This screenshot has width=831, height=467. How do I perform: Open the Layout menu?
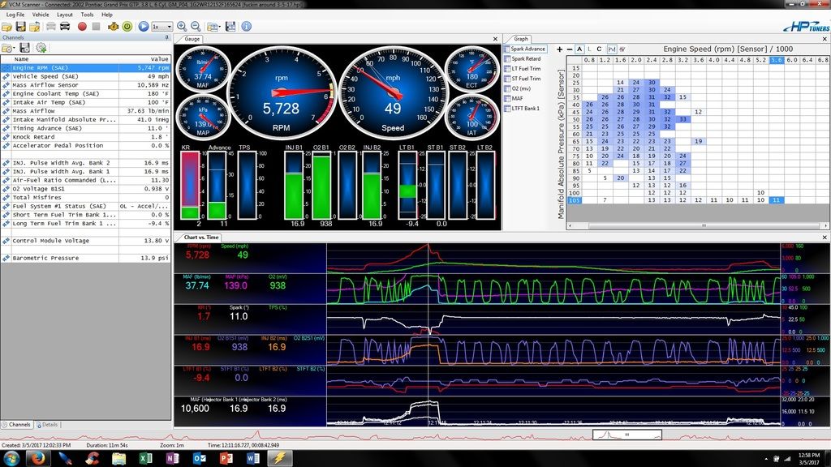65,15
